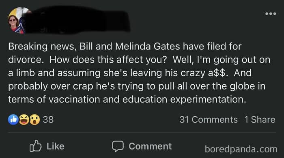Screen dimensions: 284x158
Task: Click the wow face reaction emoji
Action: tap(34, 120)
